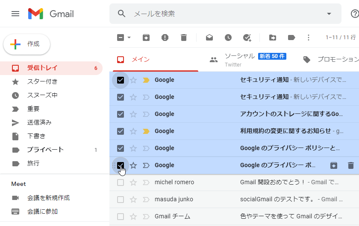Click 会議に参加 under Meet
The image size is (359, 226).
(x=42, y=212)
